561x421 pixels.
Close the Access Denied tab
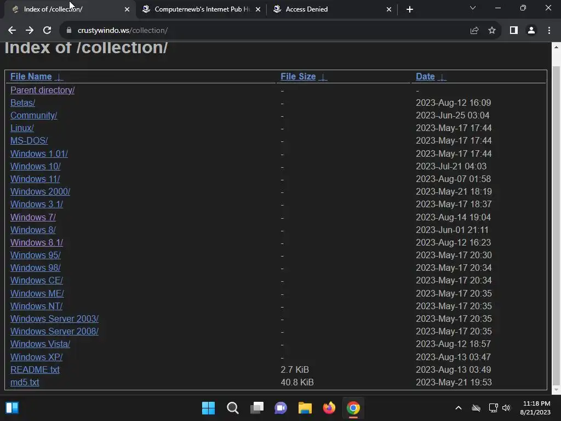[x=389, y=9]
